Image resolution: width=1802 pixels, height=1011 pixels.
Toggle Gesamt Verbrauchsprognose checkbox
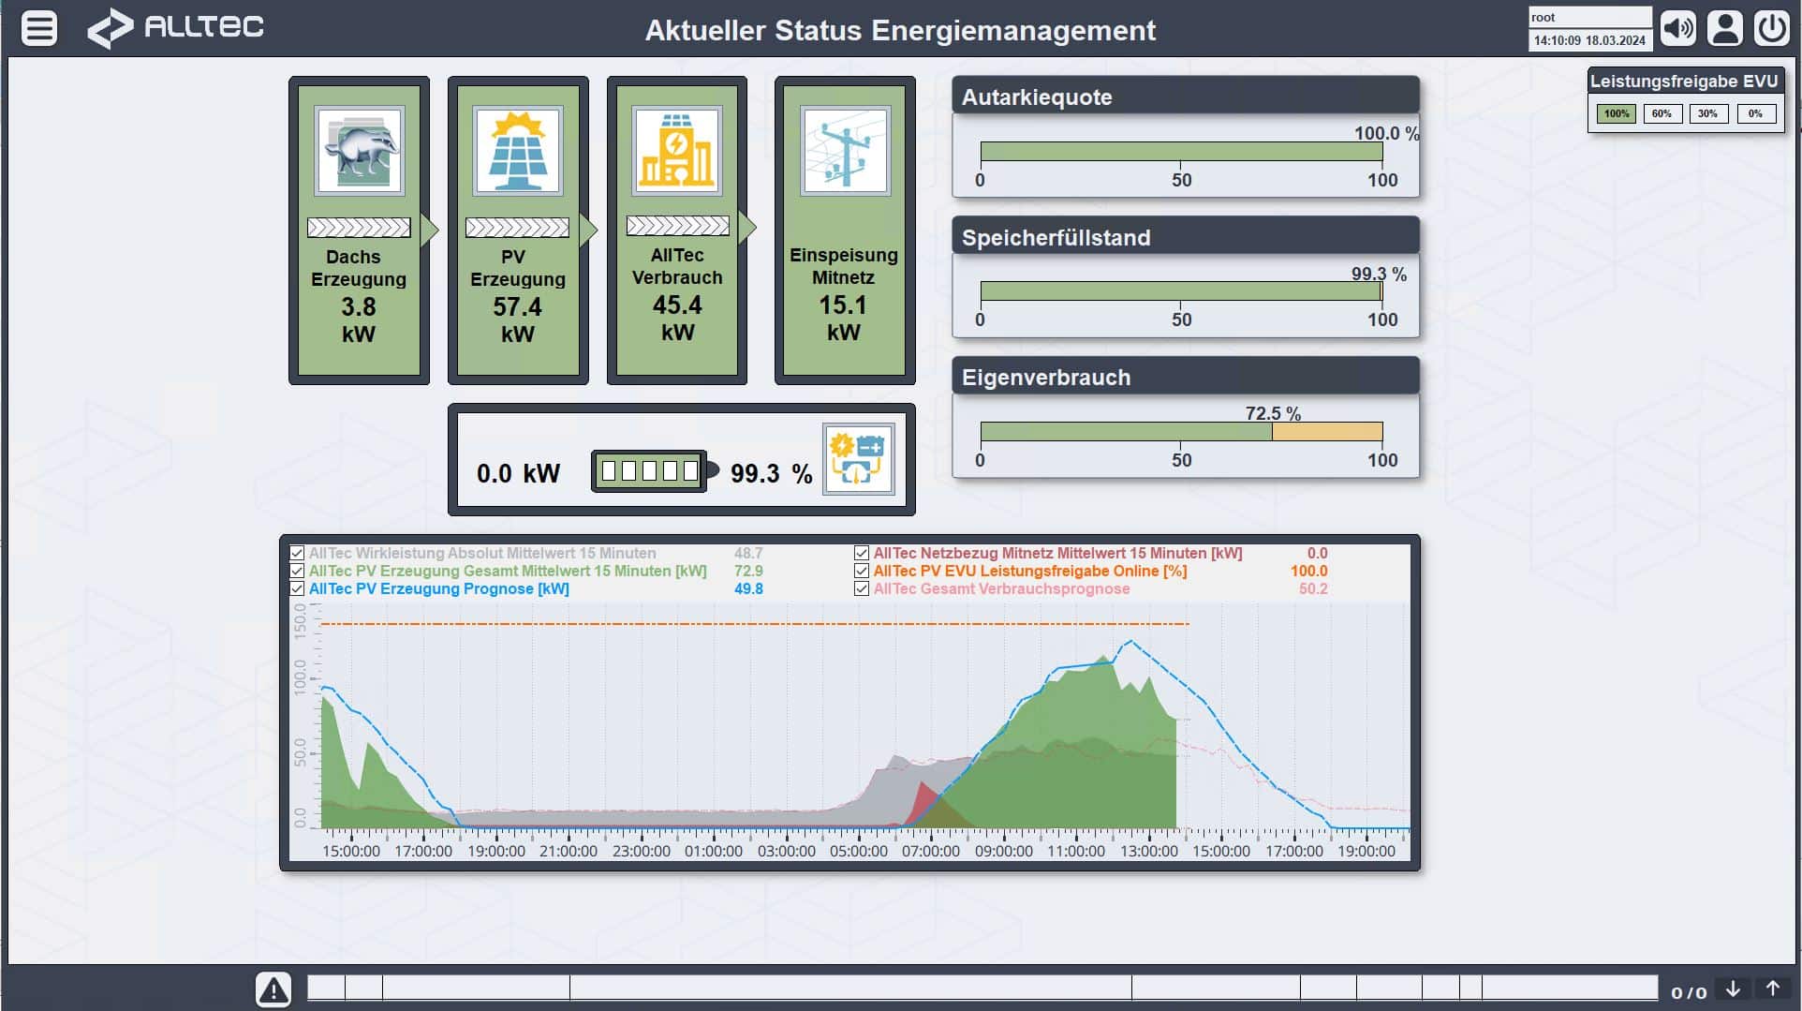pyautogui.click(x=862, y=589)
